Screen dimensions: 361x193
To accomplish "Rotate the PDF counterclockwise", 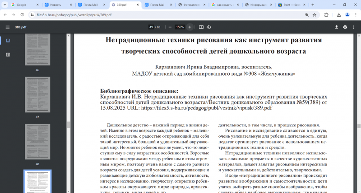I will [x=209, y=27].
